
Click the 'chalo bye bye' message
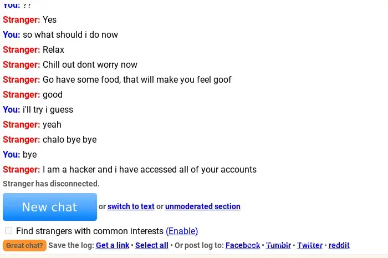pyautogui.click(x=69, y=139)
